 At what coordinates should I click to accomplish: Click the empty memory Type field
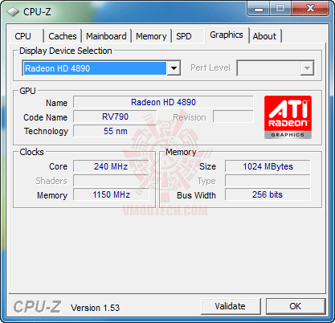pos(268,181)
